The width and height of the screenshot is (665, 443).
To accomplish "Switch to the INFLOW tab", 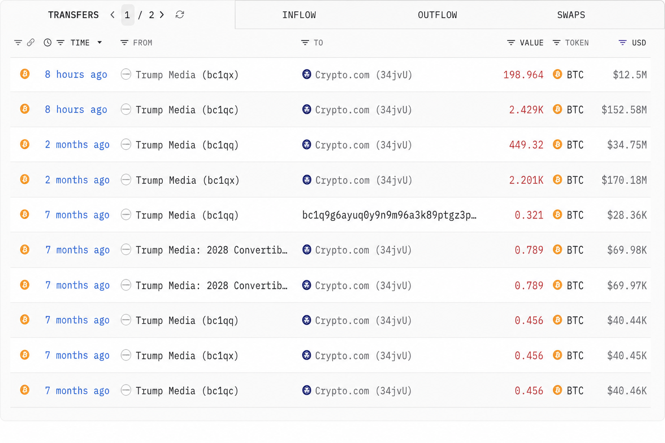I will click(299, 15).
